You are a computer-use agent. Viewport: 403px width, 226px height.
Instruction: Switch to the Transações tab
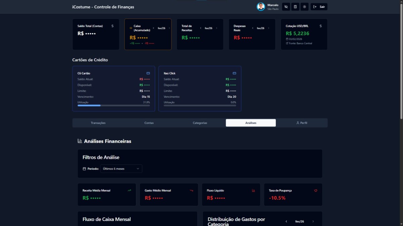98,123
